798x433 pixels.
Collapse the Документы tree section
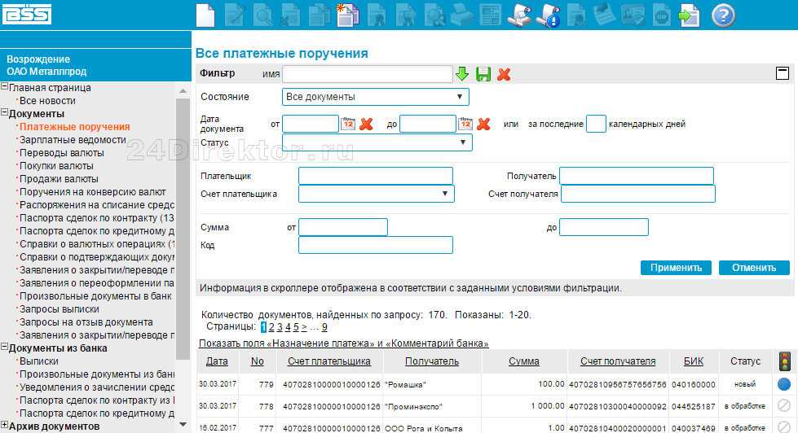tap(4, 113)
